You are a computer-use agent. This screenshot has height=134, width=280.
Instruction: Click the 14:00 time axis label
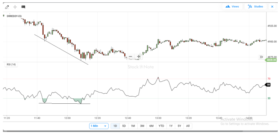click(x=249, y=118)
